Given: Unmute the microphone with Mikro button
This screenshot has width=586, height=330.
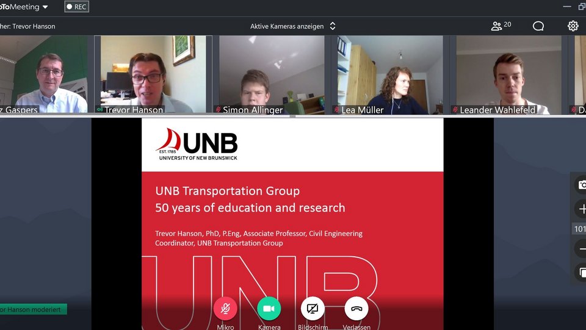Looking at the screenshot, I should pos(225,309).
